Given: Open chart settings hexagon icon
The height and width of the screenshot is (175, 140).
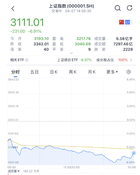Looking at the screenshot, I should 128,72.
